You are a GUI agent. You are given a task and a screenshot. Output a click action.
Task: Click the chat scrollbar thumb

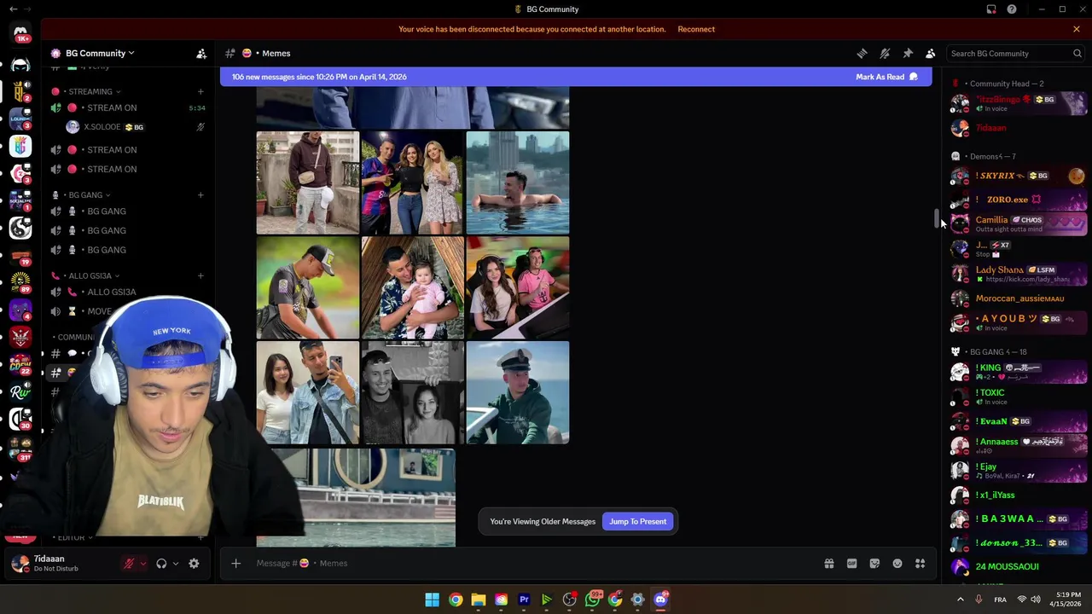(x=936, y=219)
